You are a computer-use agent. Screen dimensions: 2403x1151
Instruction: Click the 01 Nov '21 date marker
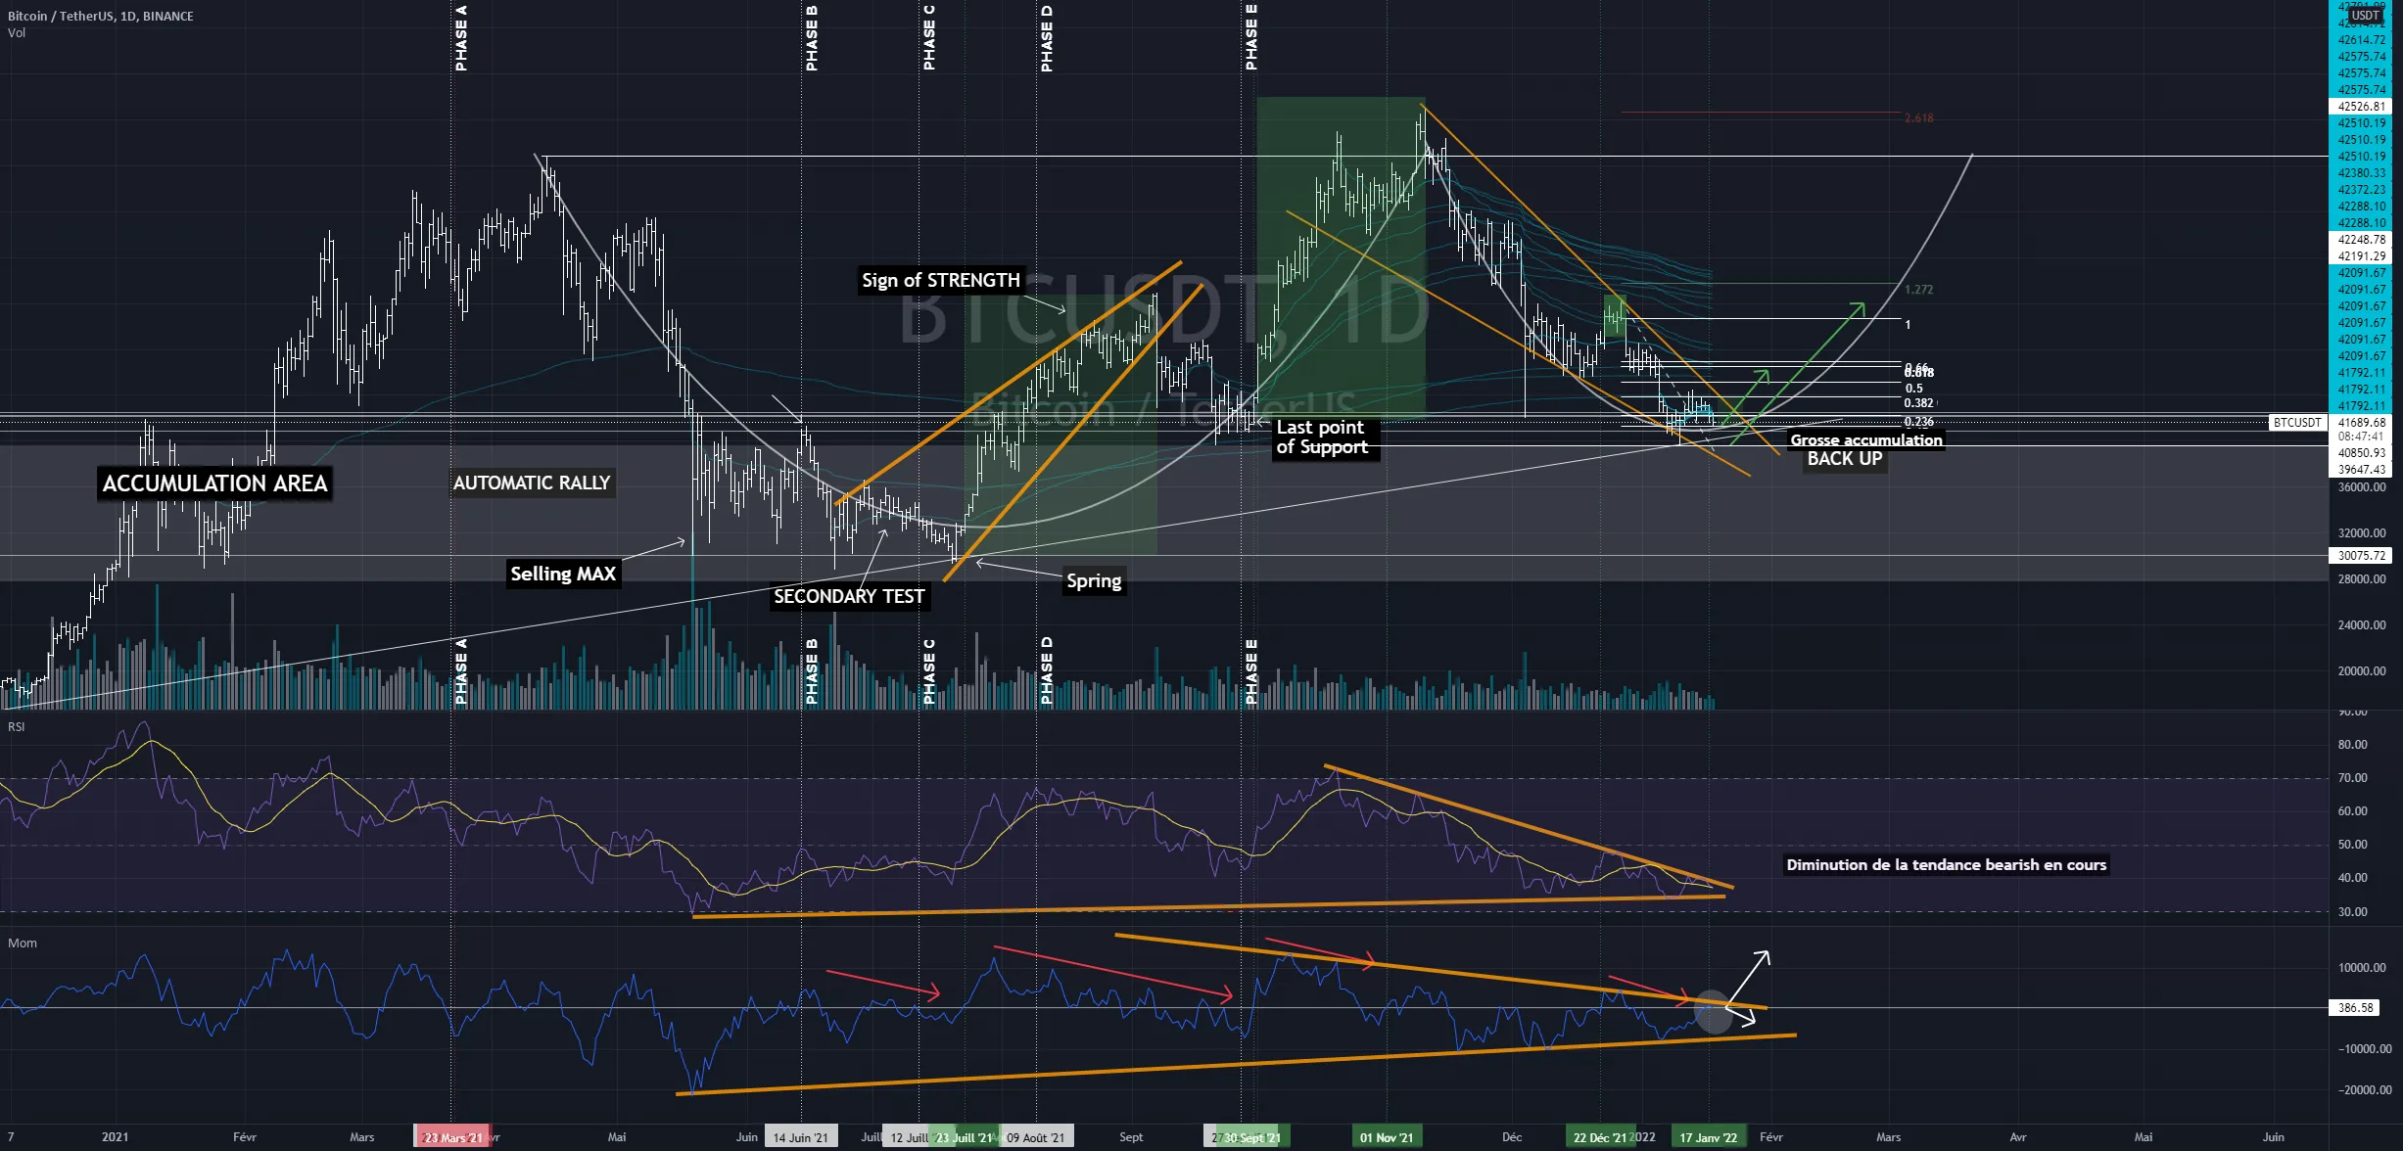pyautogui.click(x=1387, y=1137)
